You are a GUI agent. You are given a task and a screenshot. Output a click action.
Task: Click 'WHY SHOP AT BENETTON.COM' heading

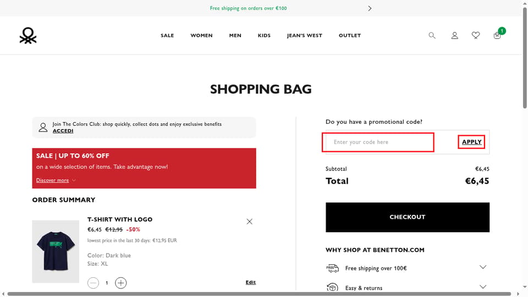click(375, 250)
